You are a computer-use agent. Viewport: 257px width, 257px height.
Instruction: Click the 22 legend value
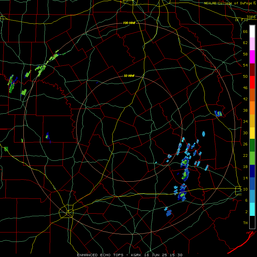[x=245, y=155]
